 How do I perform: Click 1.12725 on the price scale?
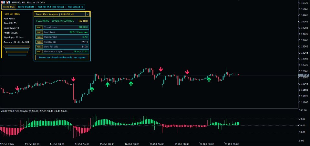(x=304, y=65)
